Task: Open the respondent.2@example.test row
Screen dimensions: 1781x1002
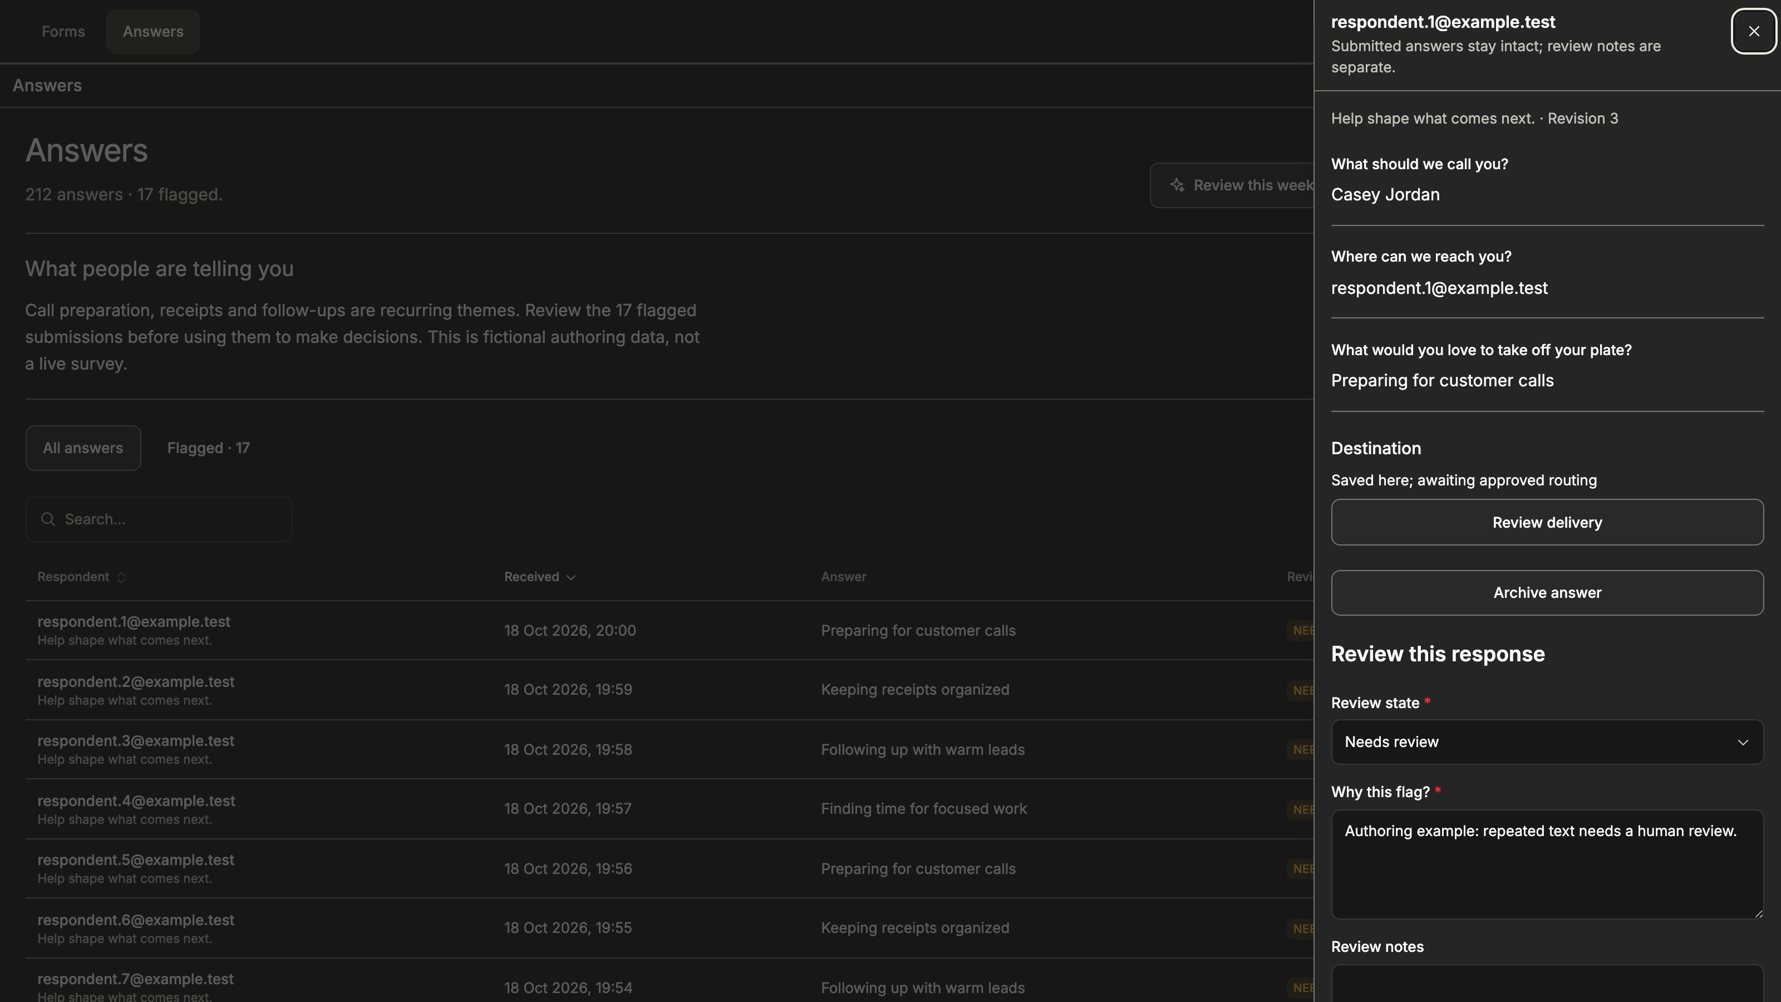Action: (669, 690)
